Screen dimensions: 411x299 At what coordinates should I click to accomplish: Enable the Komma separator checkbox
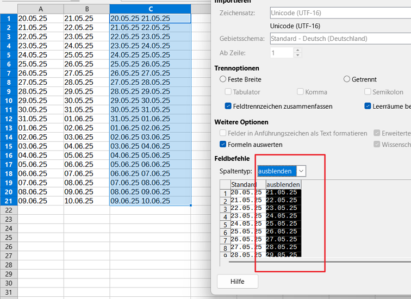300,92
